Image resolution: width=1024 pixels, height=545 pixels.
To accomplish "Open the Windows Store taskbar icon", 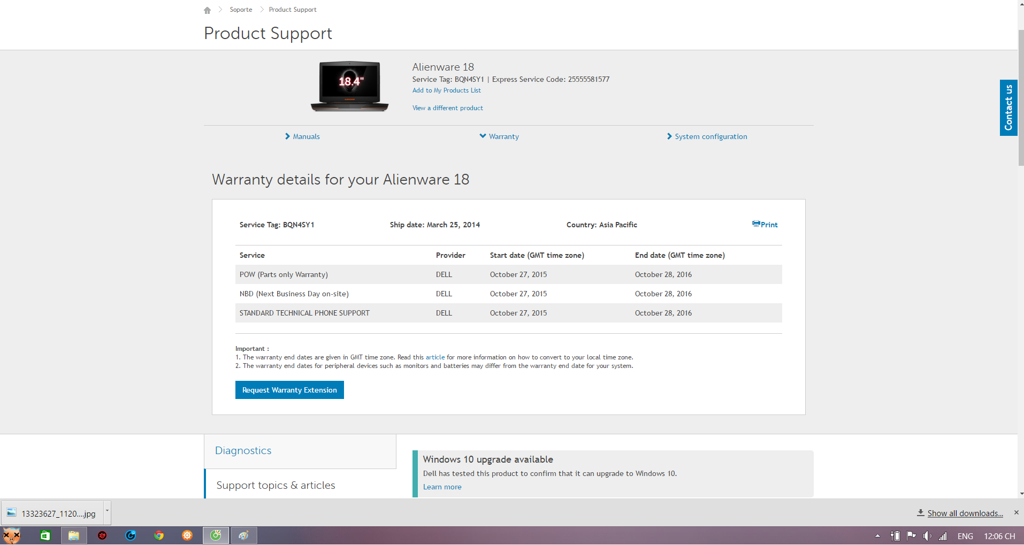I will click(45, 535).
